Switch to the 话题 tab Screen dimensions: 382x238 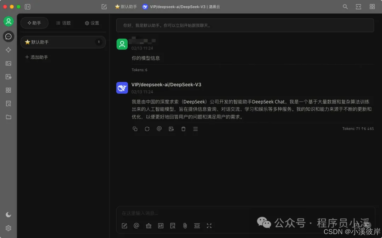pos(63,23)
